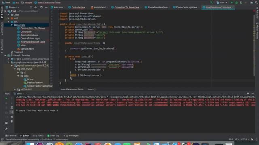Image resolution: width=259 pixels, height=145 pixels.
Task: Click the Build project hammer icon
Action: 211,2
